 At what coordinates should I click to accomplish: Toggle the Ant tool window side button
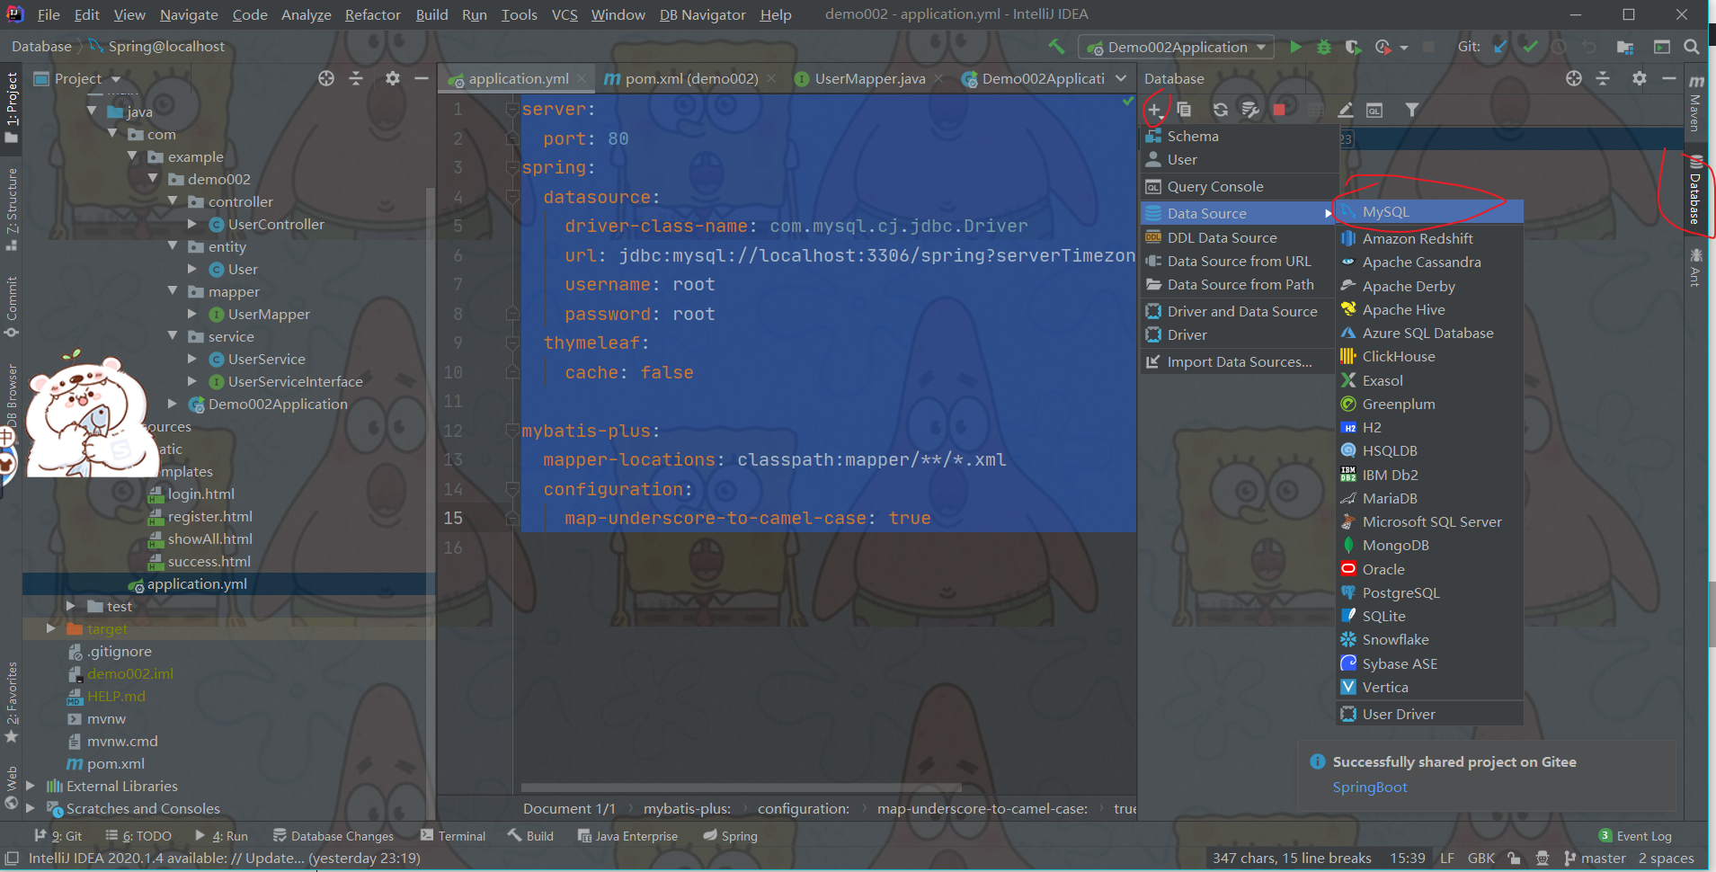[1695, 267]
